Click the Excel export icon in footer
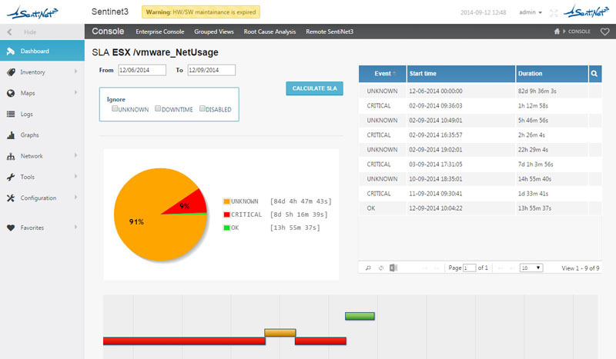This screenshot has height=359, width=616. pyautogui.click(x=393, y=268)
